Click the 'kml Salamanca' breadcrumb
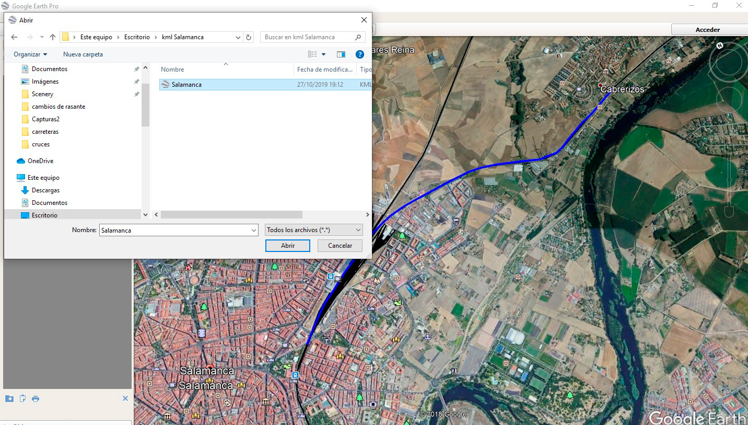Viewport: 748px width, 425px height. point(183,37)
